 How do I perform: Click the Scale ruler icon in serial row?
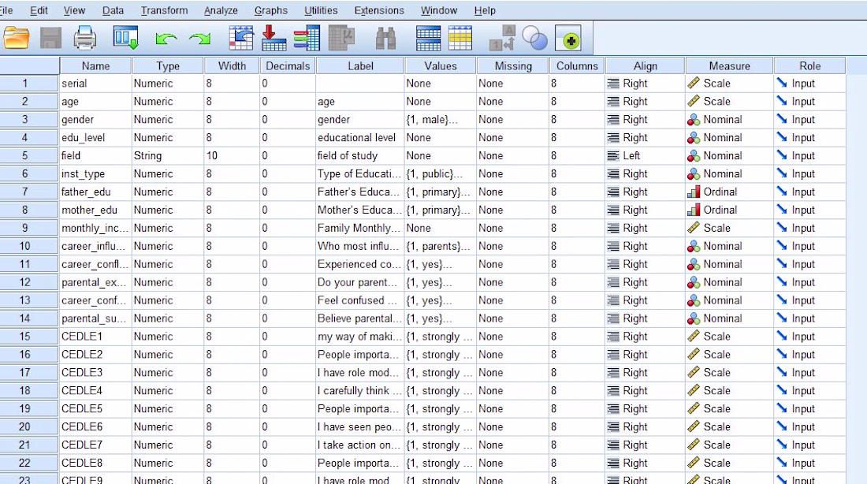tap(694, 84)
